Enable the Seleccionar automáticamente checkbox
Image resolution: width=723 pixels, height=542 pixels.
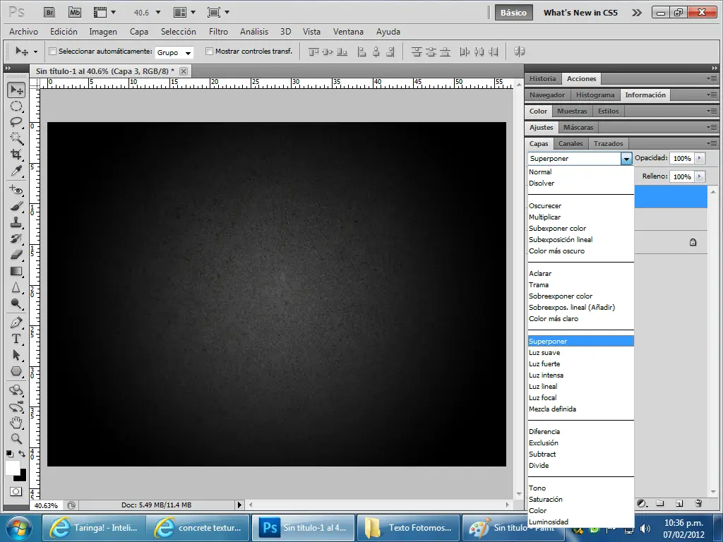[x=53, y=51]
